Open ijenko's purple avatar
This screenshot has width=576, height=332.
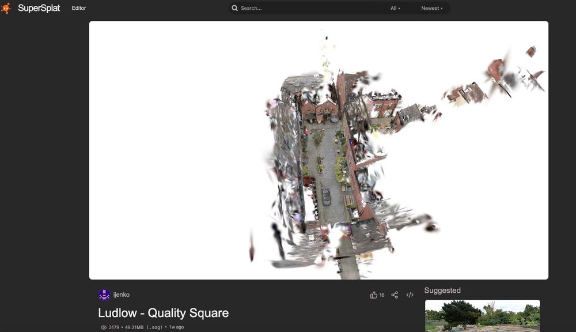[x=104, y=295]
